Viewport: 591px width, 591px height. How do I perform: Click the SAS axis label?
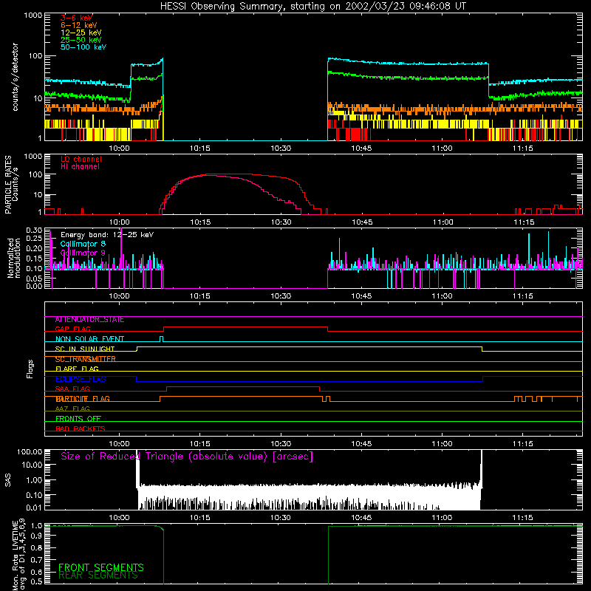(8, 480)
